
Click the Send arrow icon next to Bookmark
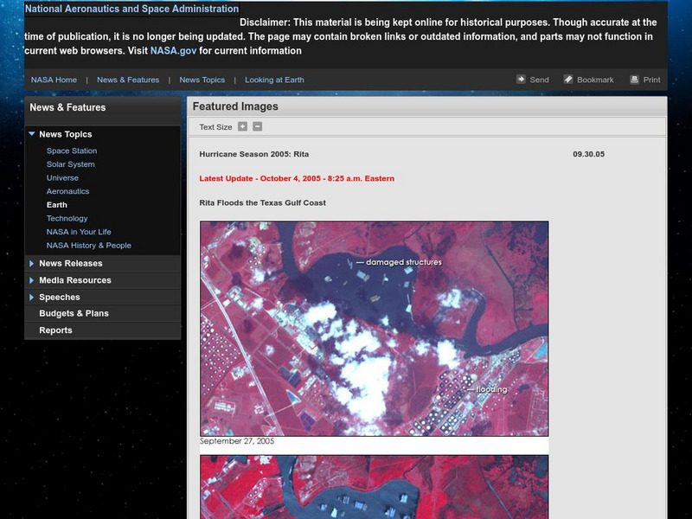[521, 79]
